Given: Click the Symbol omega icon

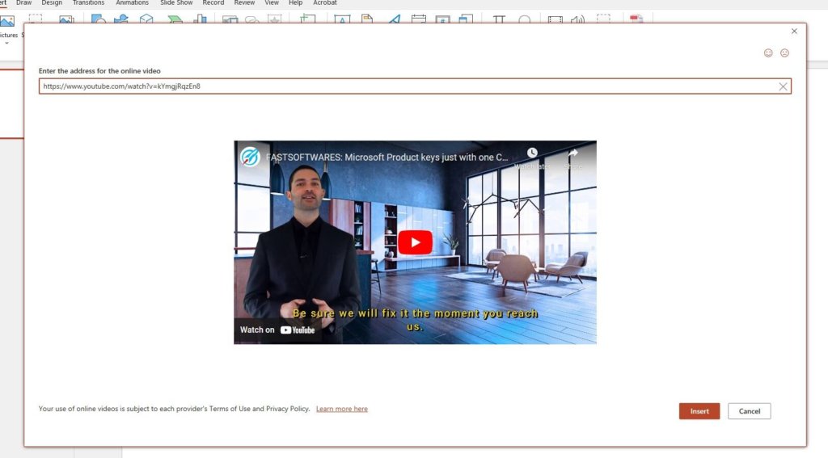Looking at the screenshot, I should (x=524, y=19).
